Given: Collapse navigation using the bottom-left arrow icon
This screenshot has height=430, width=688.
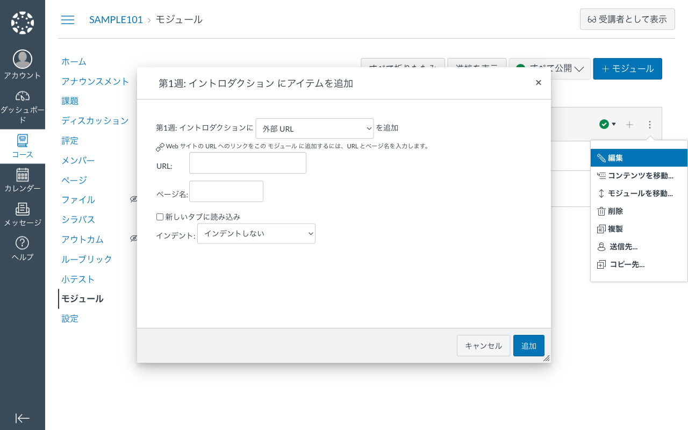Looking at the screenshot, I should tap(22, 418).
